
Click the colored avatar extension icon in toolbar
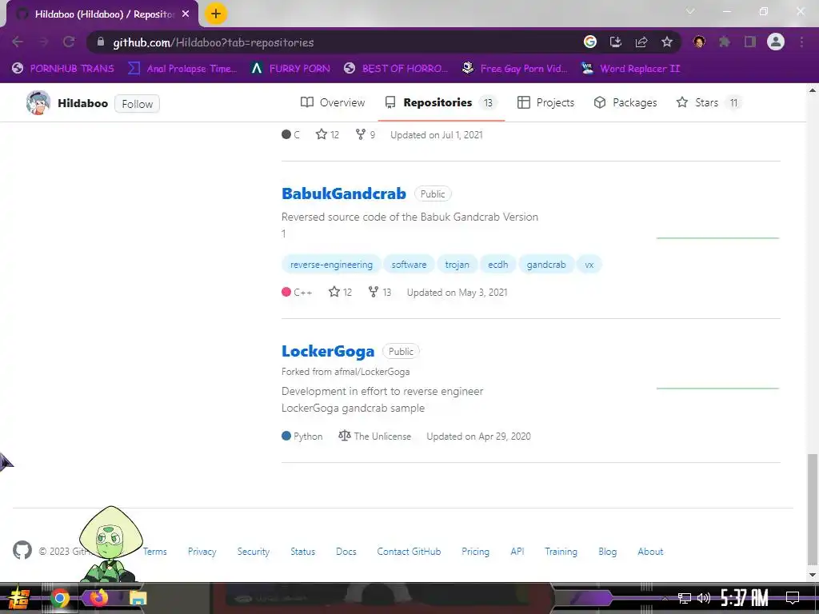pos(699,42)
